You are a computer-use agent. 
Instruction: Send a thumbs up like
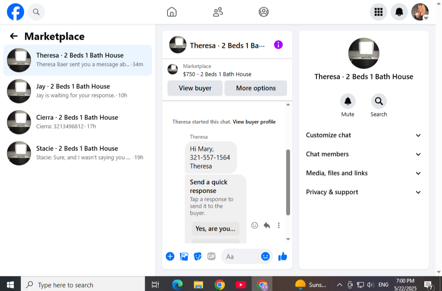pyautogui.click(x=282, y=257)
